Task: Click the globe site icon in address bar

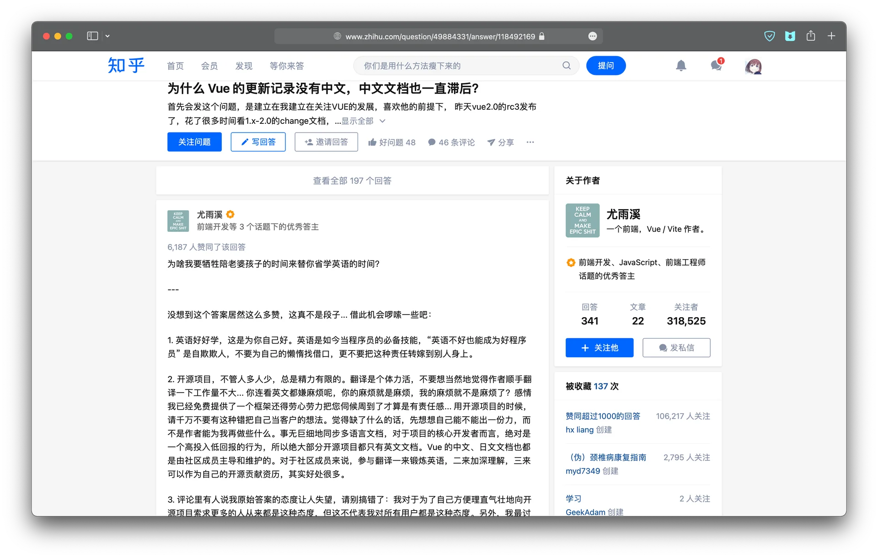Action: pyautogui.click(x=337, y=36)
